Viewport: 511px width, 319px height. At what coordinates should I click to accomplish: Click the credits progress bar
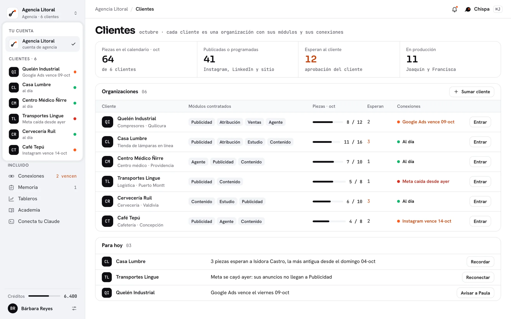[44, 296]
